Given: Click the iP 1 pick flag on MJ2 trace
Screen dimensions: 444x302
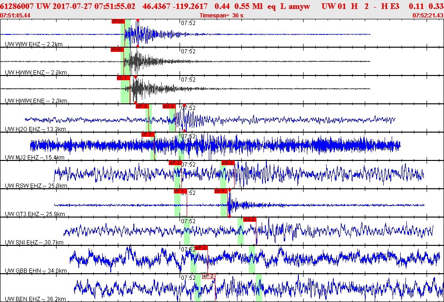Looking at the screenshot, I should [x=148, y=134].
